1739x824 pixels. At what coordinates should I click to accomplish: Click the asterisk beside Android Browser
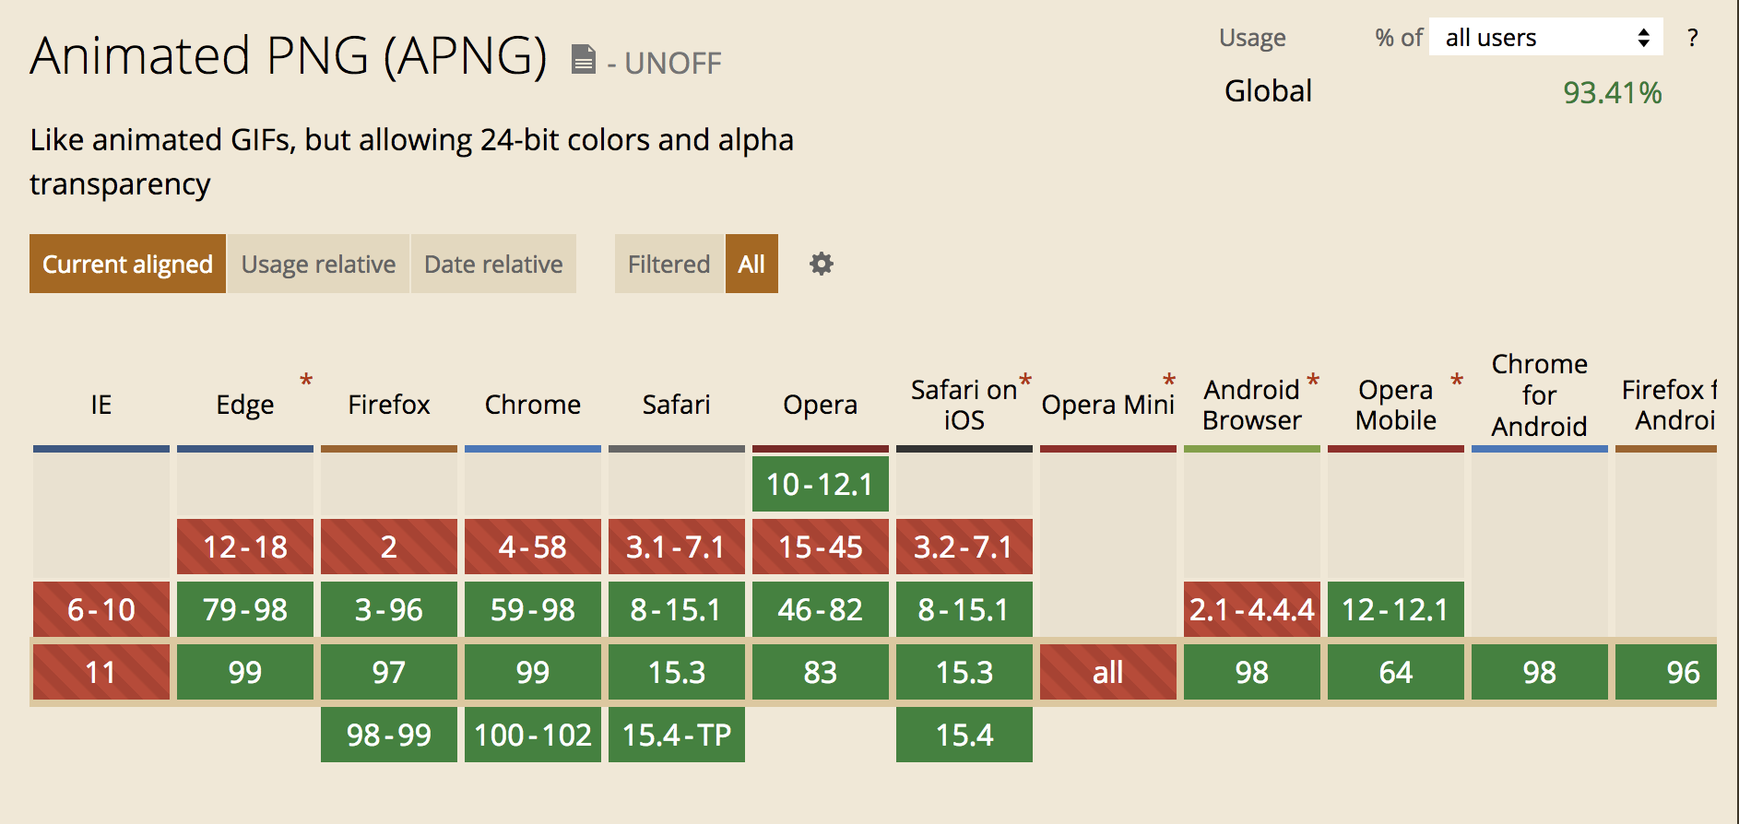(x=1313, y=380)
